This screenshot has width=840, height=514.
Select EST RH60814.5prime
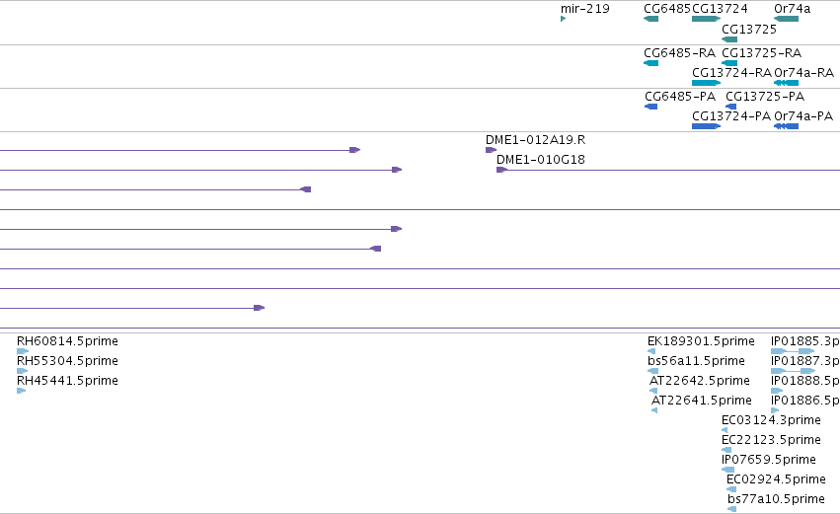pyautogui.click(x=67, y=341)
